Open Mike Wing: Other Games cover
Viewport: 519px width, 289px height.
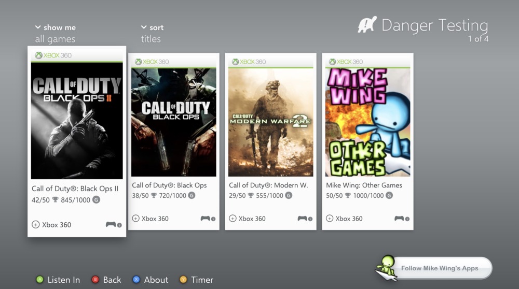[x=368, y=122]
